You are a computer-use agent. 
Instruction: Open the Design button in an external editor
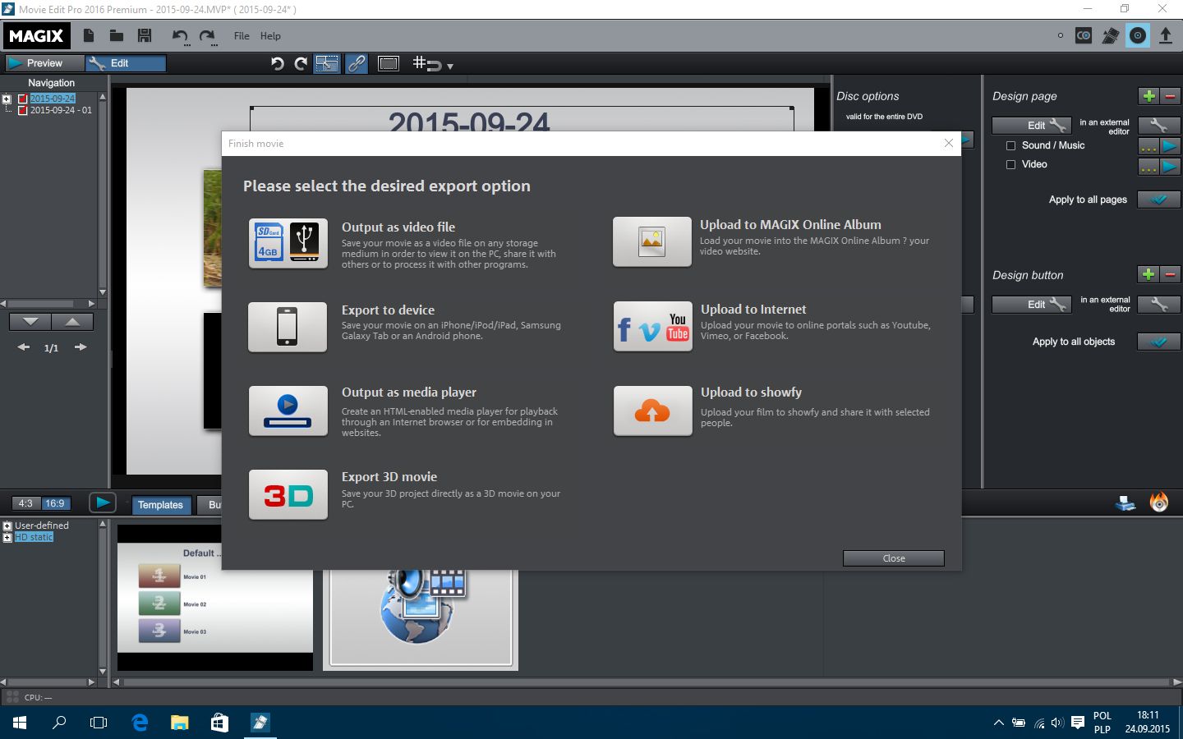[x=1159, y=305]
